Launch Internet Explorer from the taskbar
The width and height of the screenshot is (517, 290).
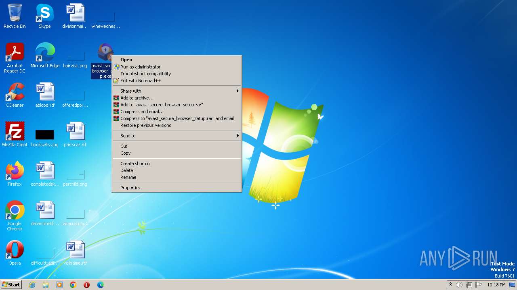[x=32, y=285]
